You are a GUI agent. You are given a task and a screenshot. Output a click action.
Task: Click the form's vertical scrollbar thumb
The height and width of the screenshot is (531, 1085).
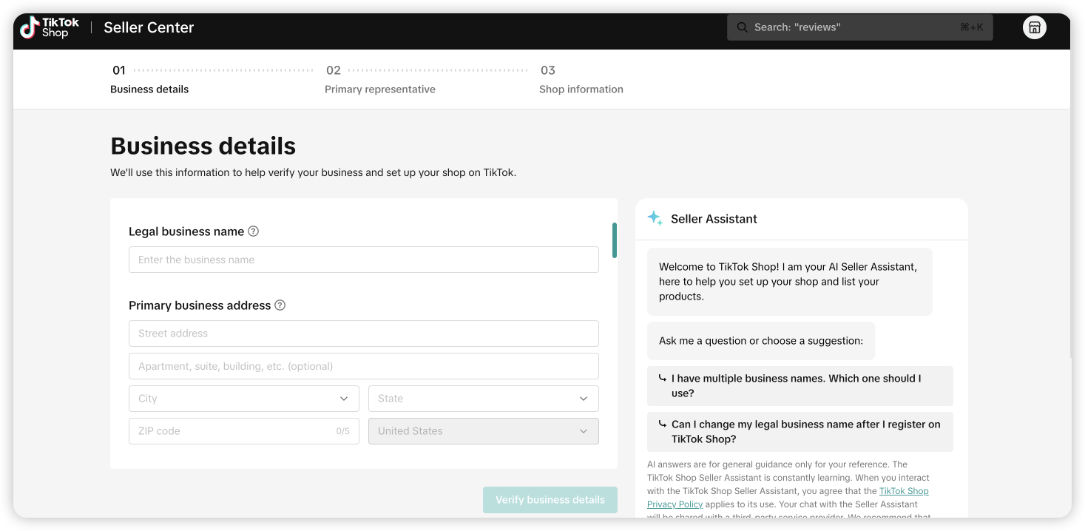pyautogui.click(x=615, y=240)
